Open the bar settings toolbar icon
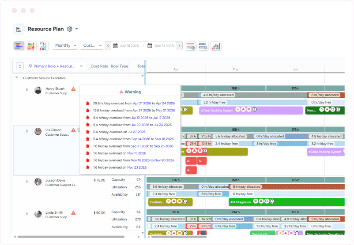354x245 pixels. click(191, 46)
